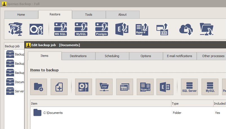The width and height of the screenshot is (226, 129).
Task: Select the third Backup job in list
Action: tap(15, 73)
